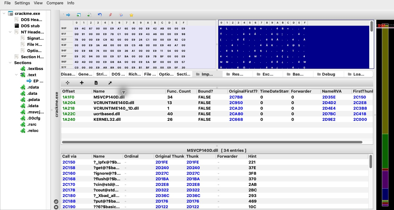
Task: Click the window icon with green arrow
Action: point(79,15)
